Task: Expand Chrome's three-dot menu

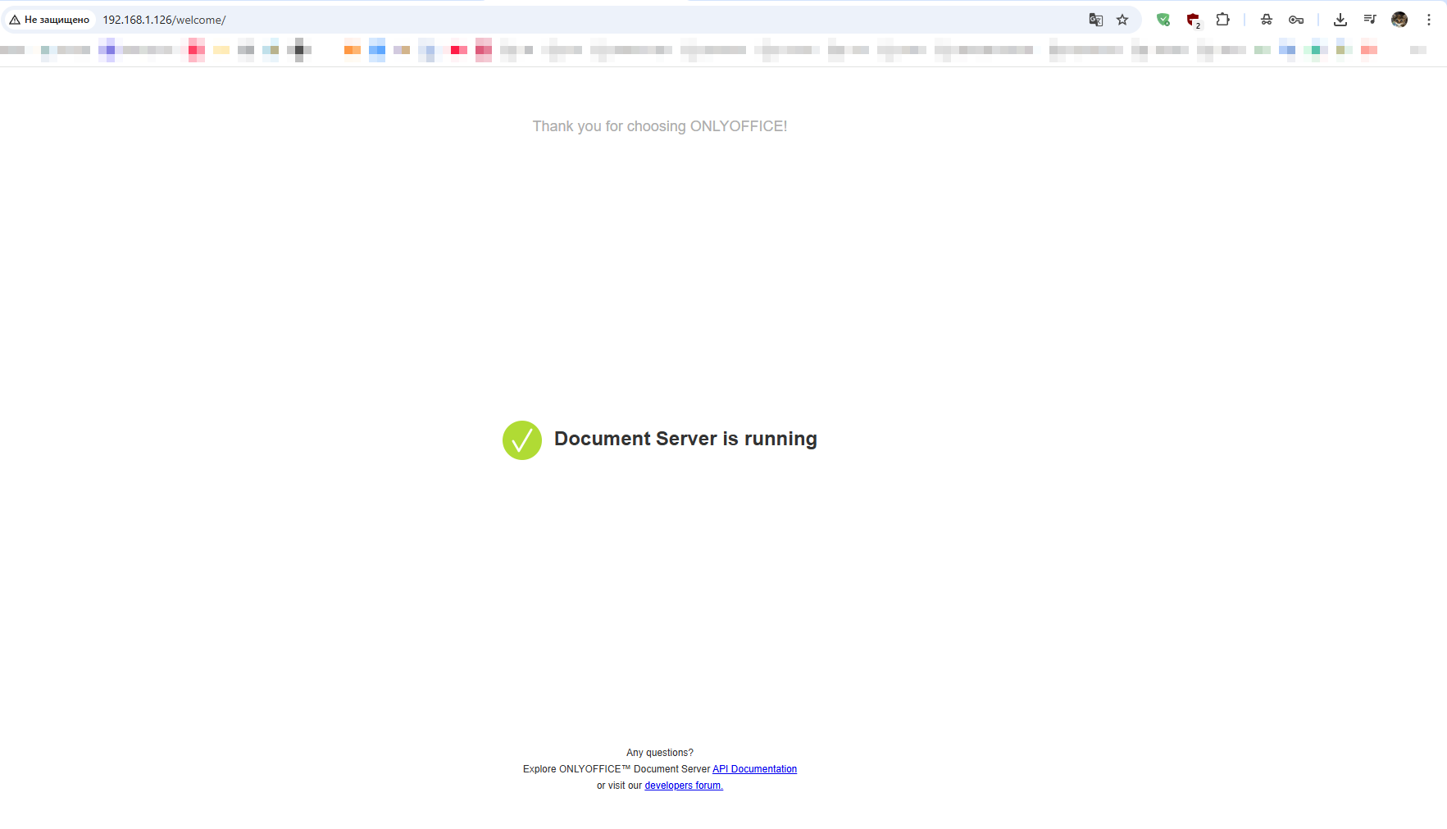Action: tap(1429, 20)
